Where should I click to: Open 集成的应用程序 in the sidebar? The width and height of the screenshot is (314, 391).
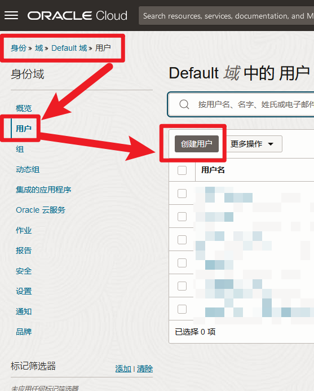43,190
